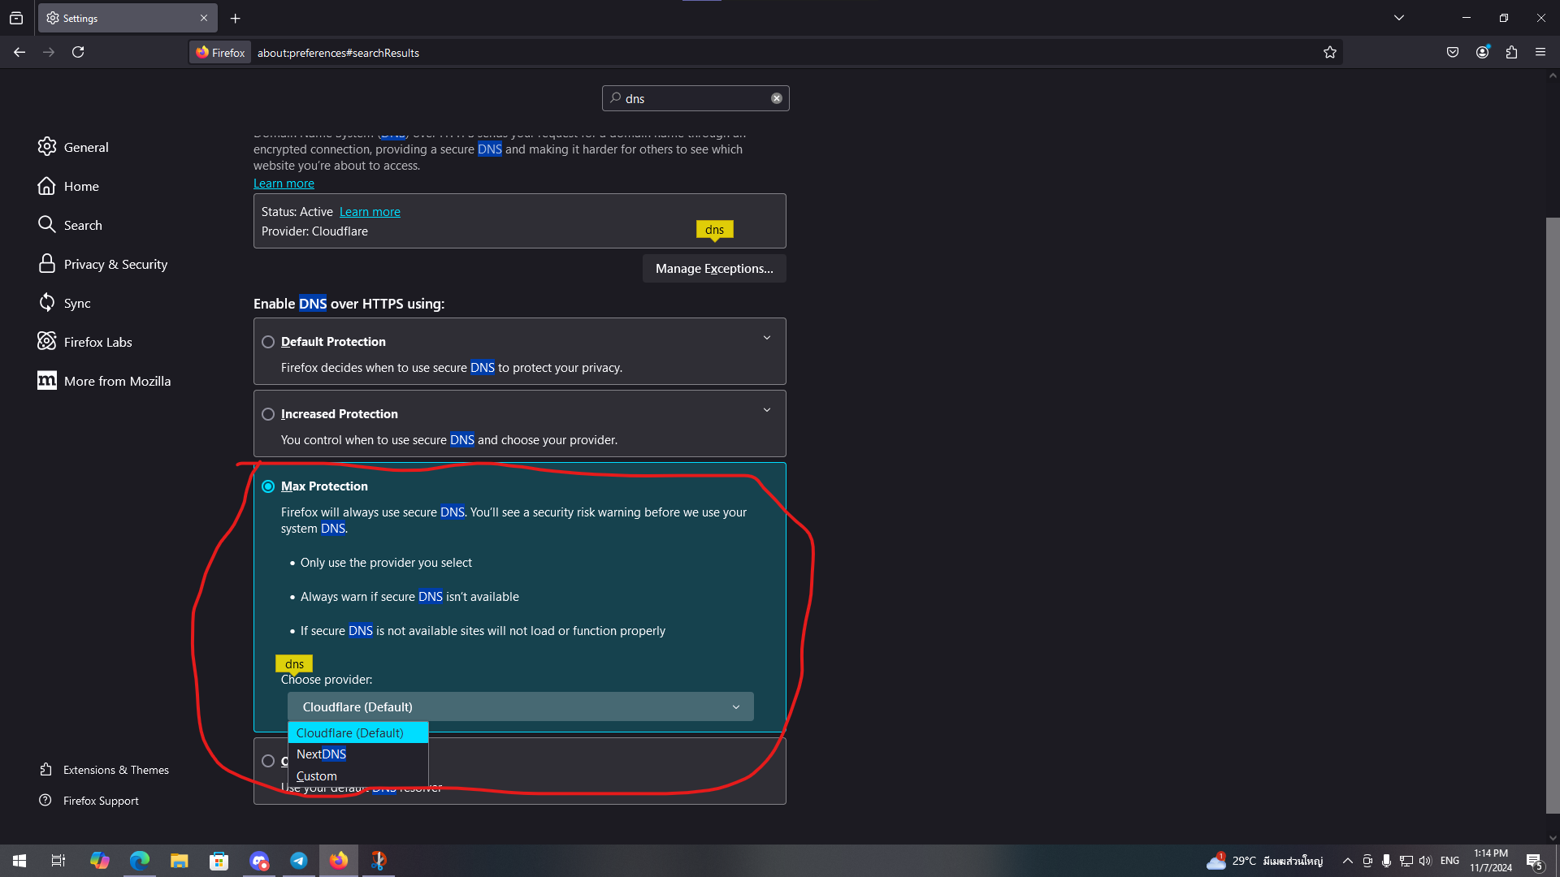
Task: Open the Search settings category
Action: [70, 225]
